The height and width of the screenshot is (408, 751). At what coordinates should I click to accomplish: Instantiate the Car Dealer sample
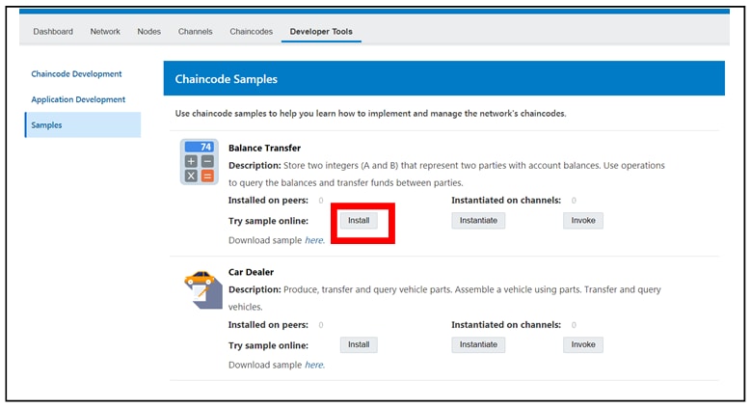tap(478, 344)
